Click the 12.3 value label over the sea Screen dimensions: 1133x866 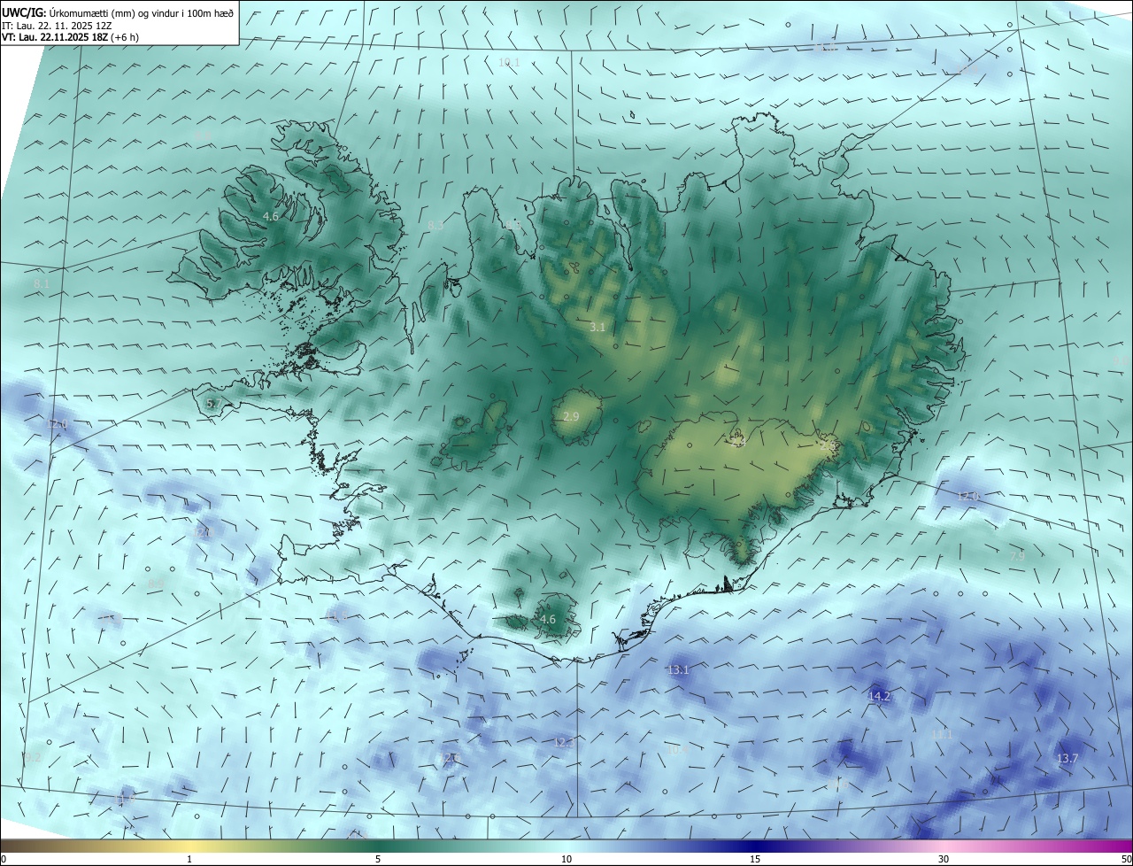[564, 742]
